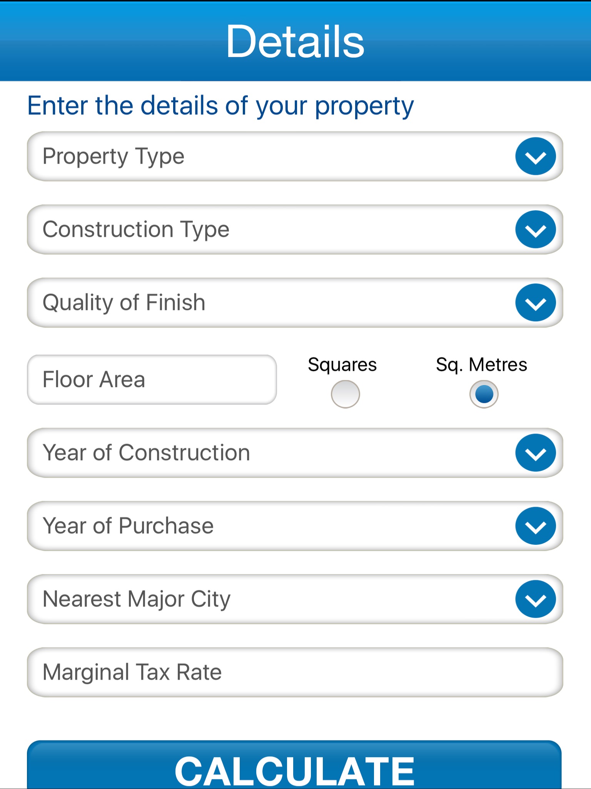Open the Property Type dropdown
The height and width of the screenshot is (789, 591).
(269, 156)
